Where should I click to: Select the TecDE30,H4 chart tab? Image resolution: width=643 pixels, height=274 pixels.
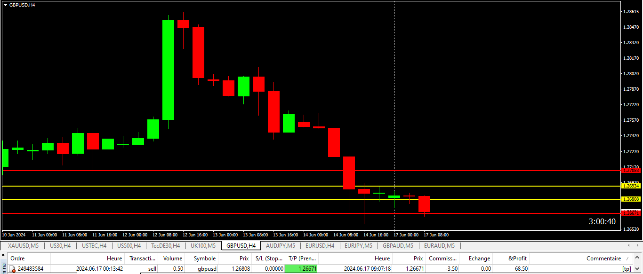click(x=165, y=246)
